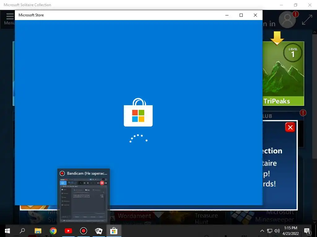This screenshot has width=317, height=237.
Task: Open the Windows Start menu
Action: (x=7, y=231)
